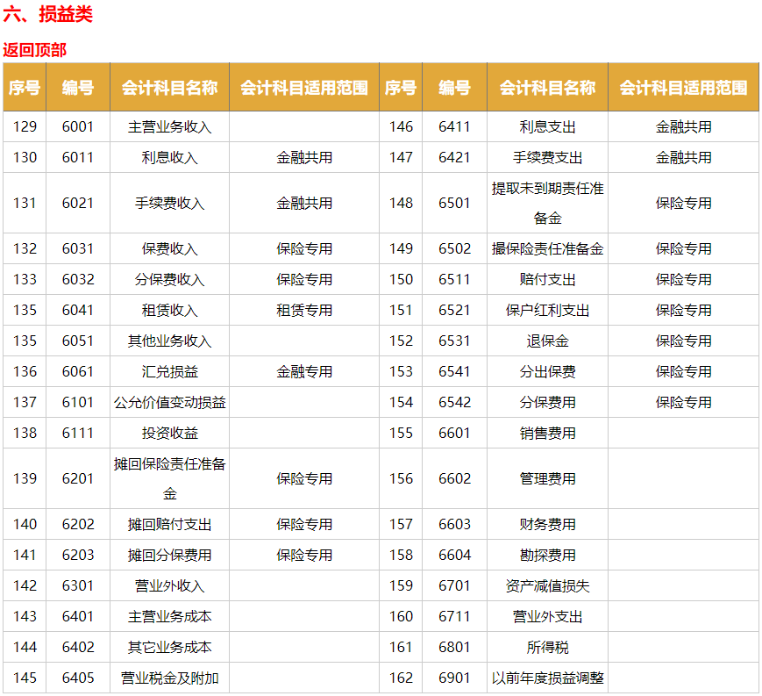Click the 退保金 cell
The width and height of the screenshot is (762, 696).
click(x=550, y=341)
